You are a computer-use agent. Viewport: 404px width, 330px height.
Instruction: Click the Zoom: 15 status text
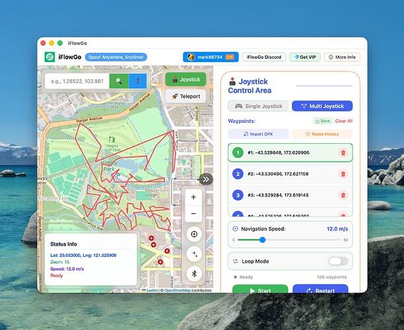[60, 262]
